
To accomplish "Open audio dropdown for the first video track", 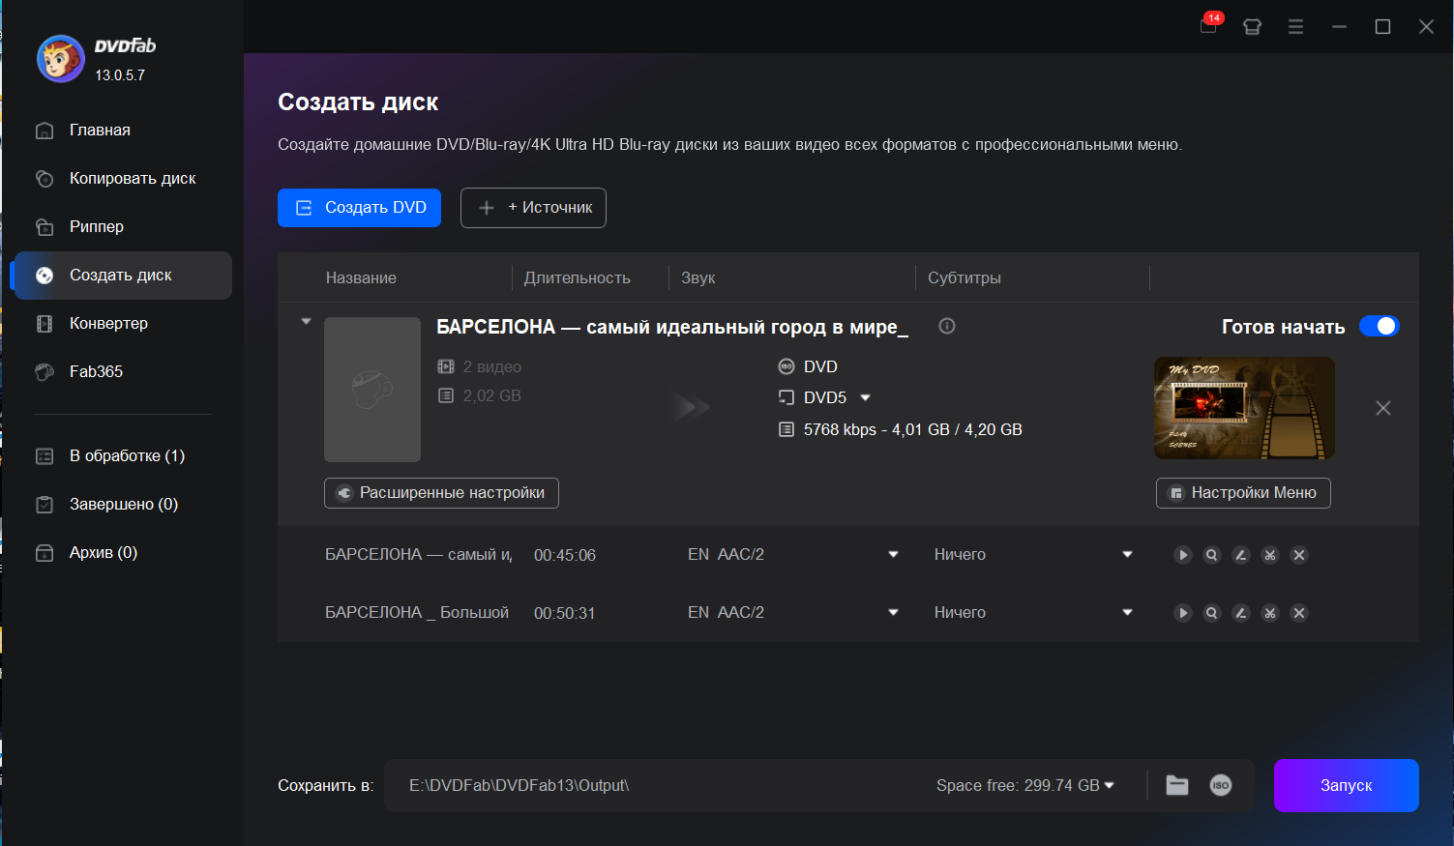I will pos(893,555).
